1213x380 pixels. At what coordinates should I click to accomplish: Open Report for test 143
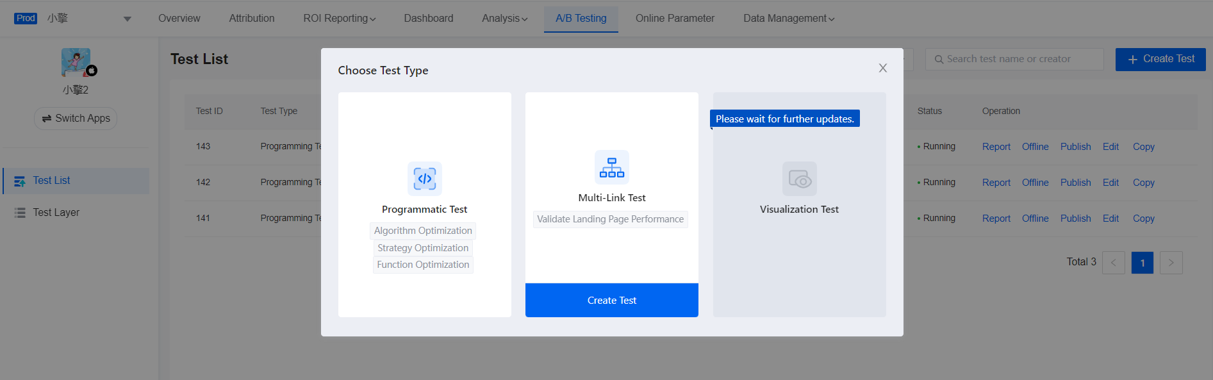[x=996, y=147]
